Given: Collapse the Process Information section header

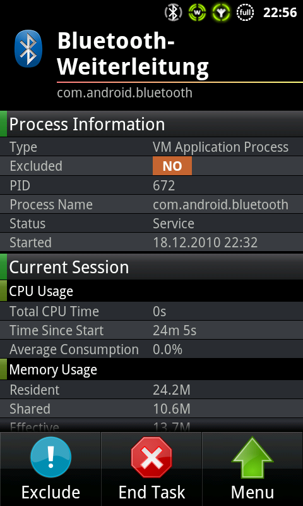Looking at the screenshot, I should 151,124.
